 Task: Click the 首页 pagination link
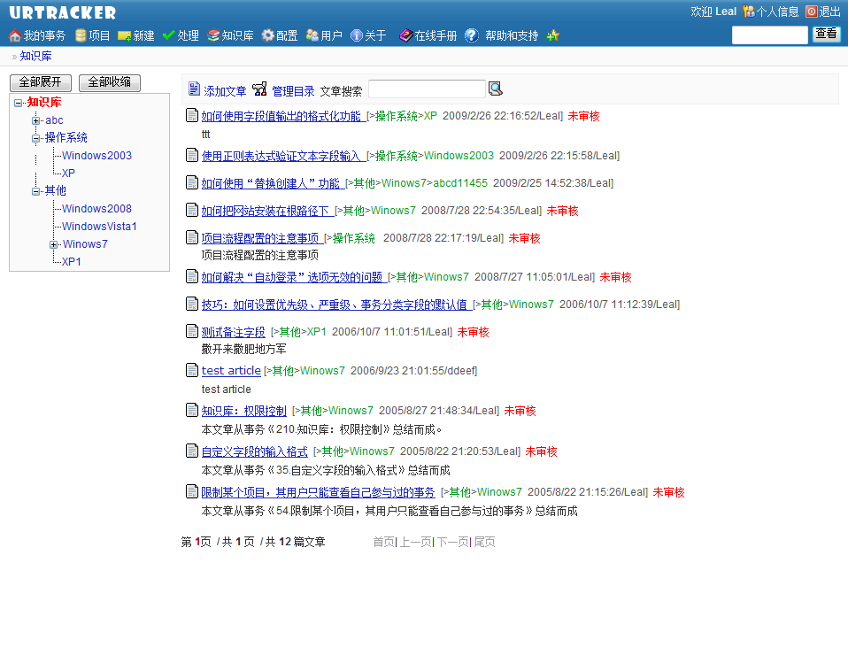(x=384, y=542)
